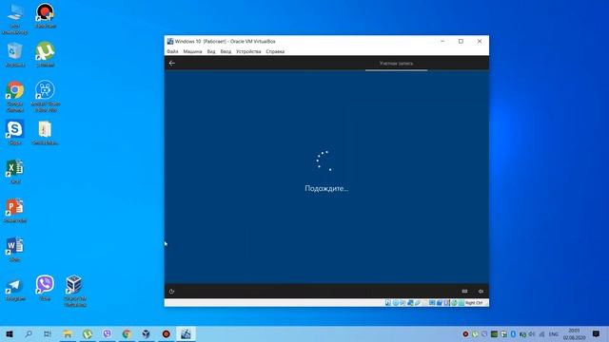Open the taskbar clock showing 20:01
The height and width of the screenshot is (342, 609).
coord(575,333)
